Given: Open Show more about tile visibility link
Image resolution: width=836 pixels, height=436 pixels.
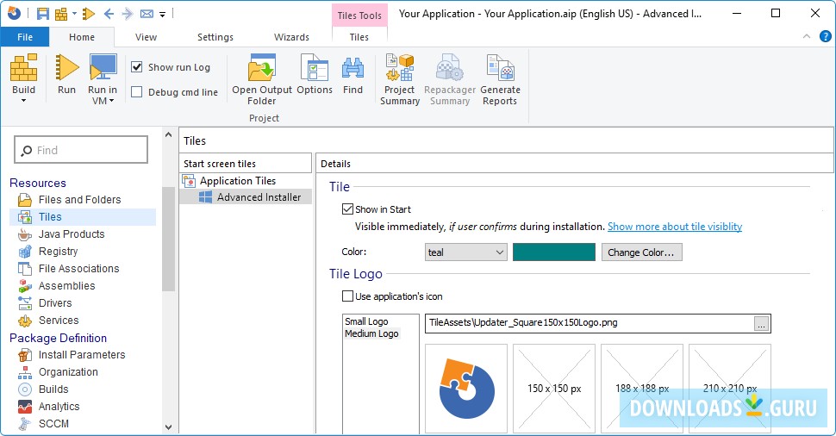Looking at the screenshot, I should [x=675, y=227].
